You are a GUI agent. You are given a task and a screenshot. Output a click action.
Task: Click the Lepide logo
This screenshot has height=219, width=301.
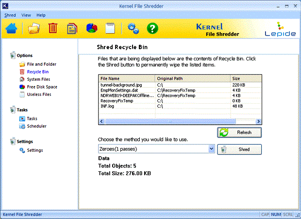coord(280,29)
